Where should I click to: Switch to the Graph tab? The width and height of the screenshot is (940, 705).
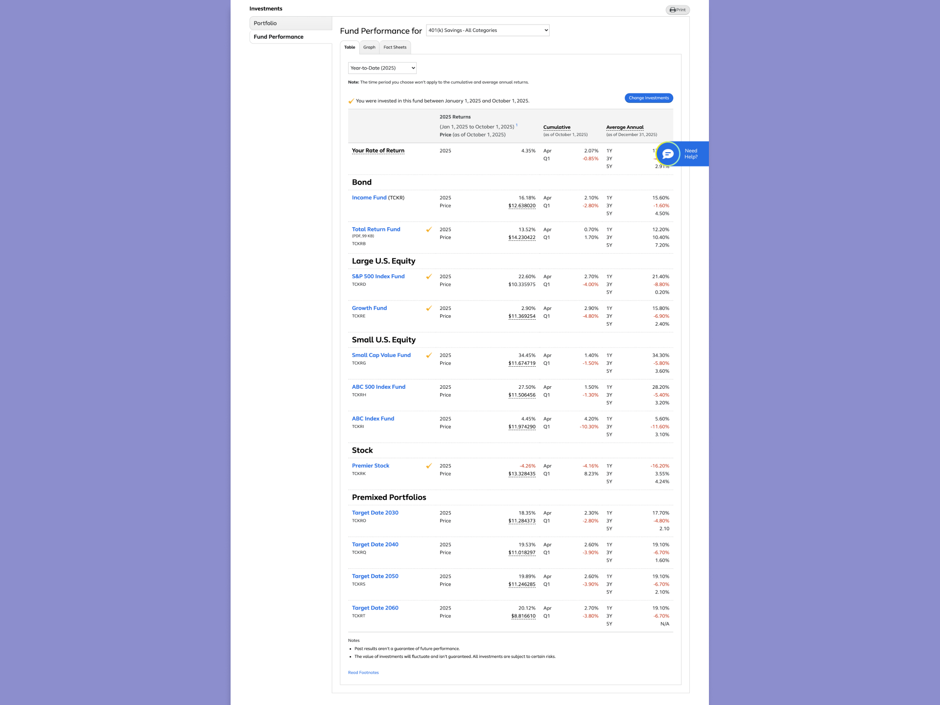pos(369,47)
